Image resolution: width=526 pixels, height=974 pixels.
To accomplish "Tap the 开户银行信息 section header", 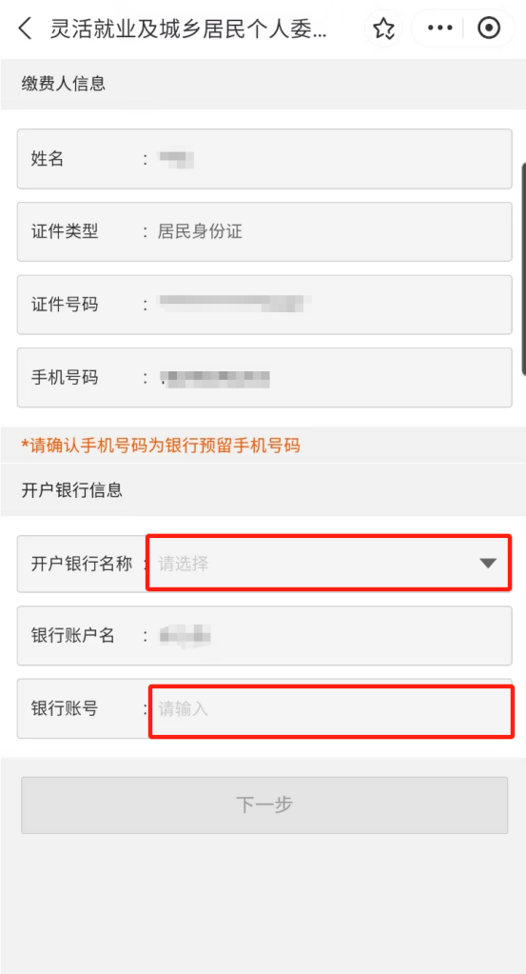I will [72, 490].
